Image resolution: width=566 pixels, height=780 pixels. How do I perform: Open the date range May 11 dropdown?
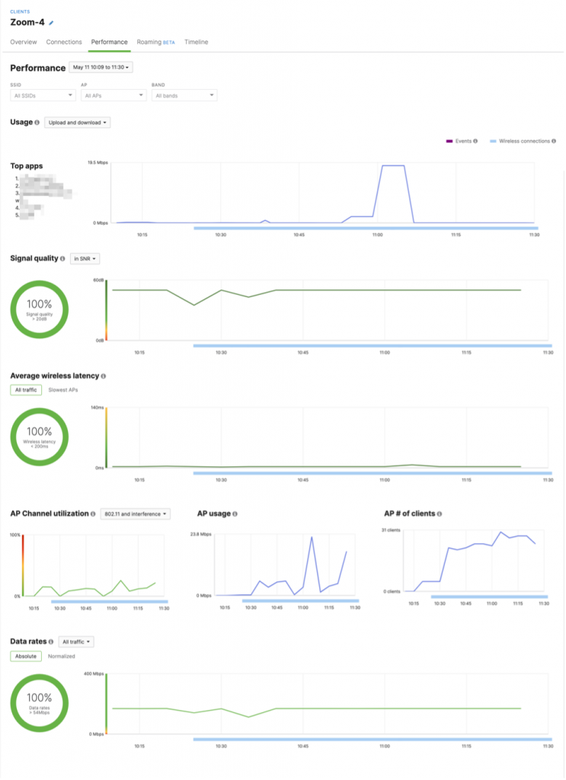click(102, 68)
